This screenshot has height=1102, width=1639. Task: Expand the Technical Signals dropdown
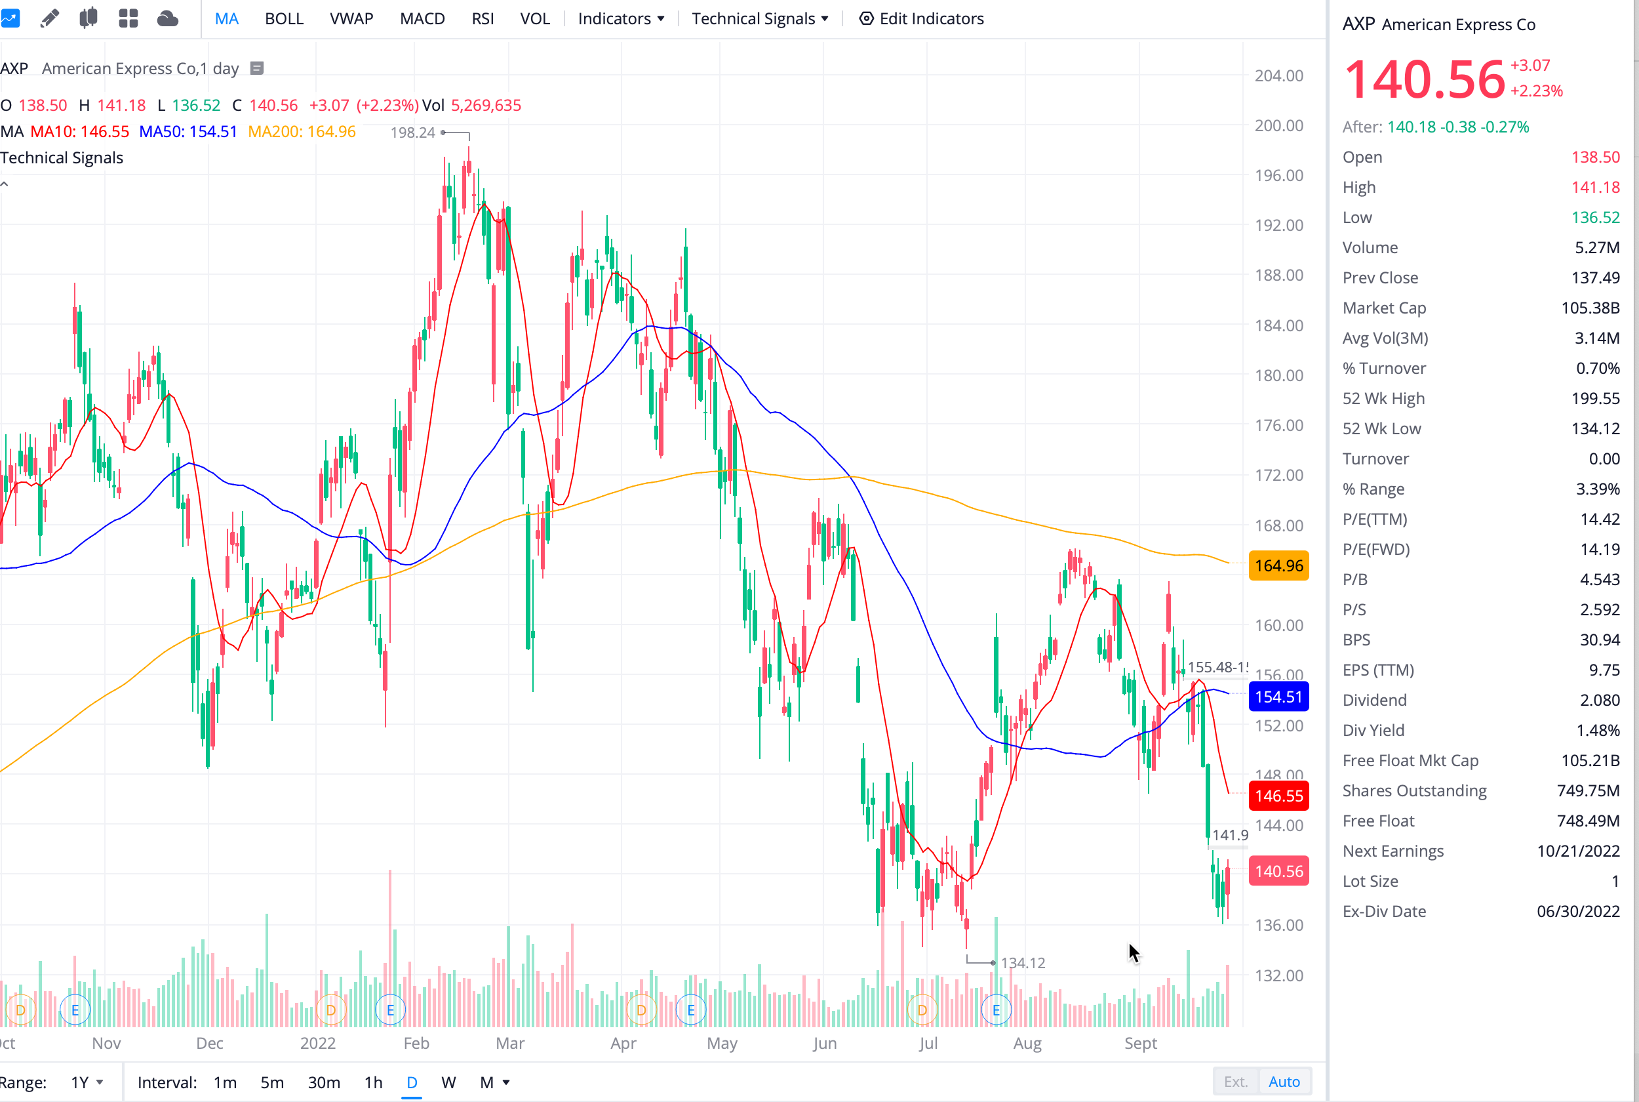[x=760, y=19]
